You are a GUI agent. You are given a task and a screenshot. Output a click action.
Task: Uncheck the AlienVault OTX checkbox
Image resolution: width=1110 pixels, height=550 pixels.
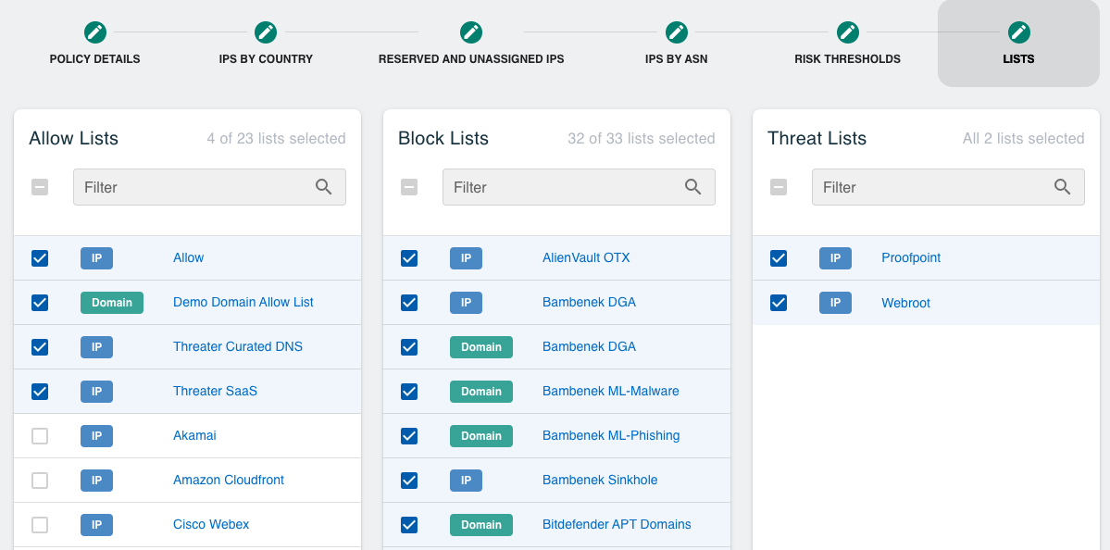click(x=409, y=258)
